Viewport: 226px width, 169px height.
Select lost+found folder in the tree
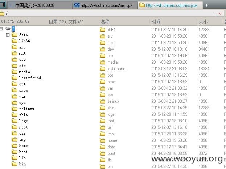[x=30, y=78]
